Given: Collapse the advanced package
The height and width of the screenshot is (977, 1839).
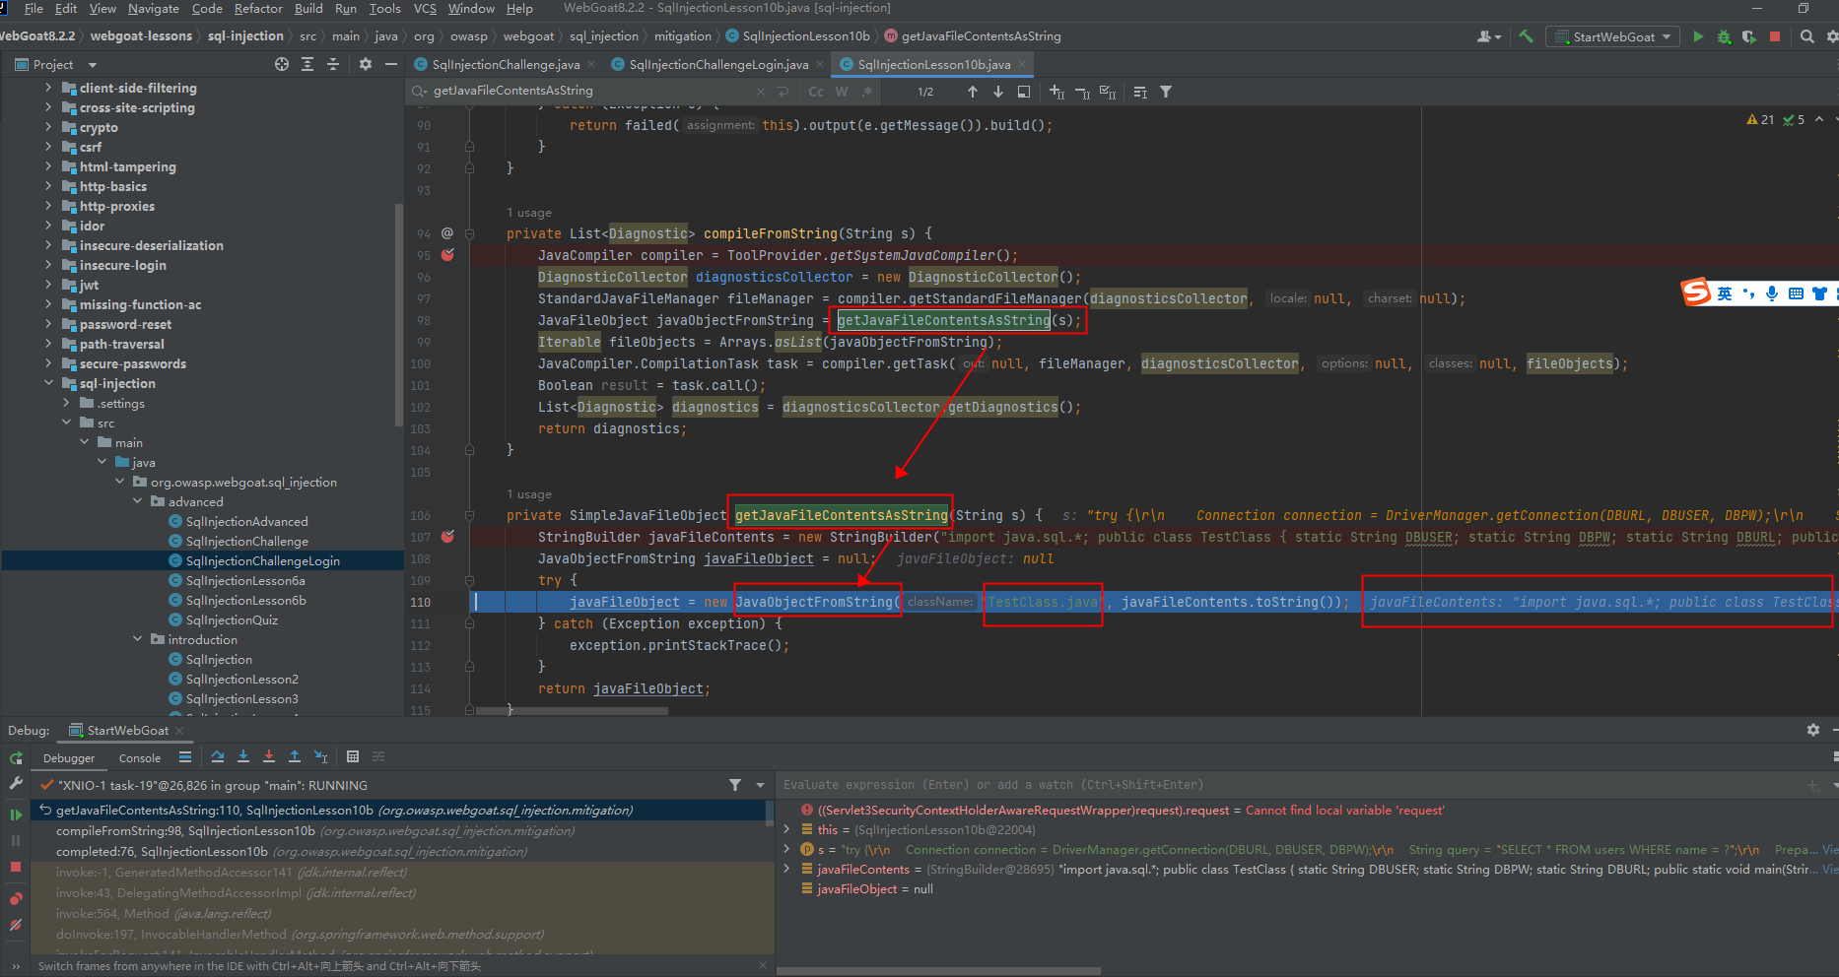Looking at the screenshot, I should [x=138, y=501].
